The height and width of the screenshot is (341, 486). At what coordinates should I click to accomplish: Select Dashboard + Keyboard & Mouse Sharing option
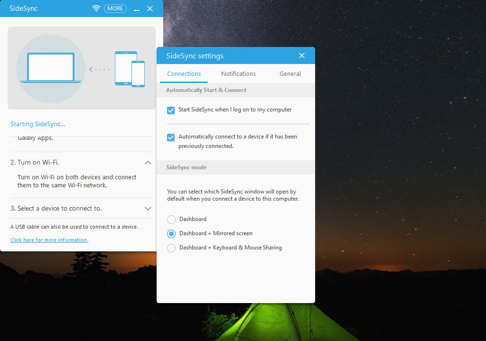[171, 248]
